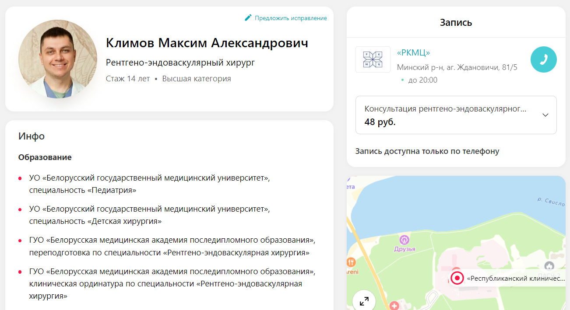Open «РКМЦ» clinic link
This screenshot has width=570, height=310.
413,53
